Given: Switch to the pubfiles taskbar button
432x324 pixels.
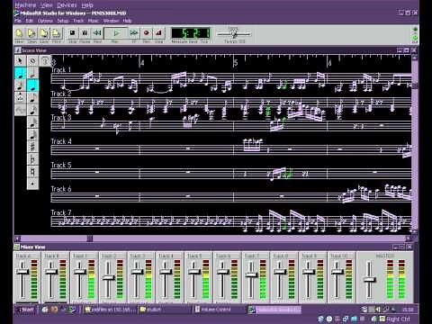Looking at the screenshot, I should pos(111,310).
